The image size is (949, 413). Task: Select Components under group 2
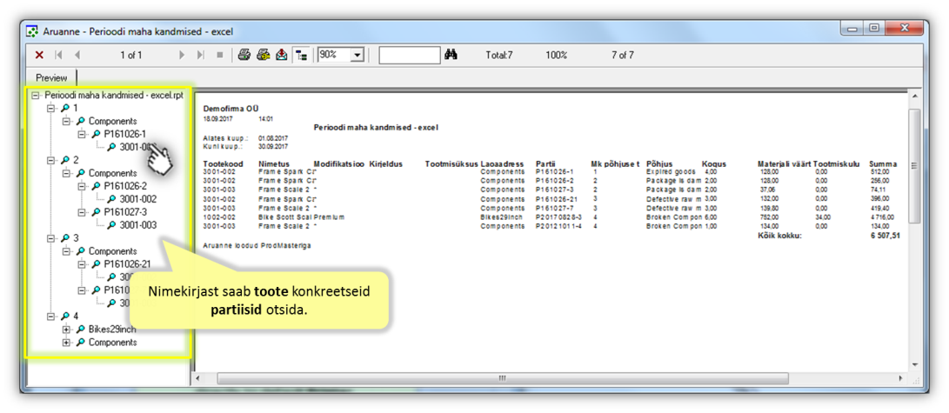coord(112,173)
